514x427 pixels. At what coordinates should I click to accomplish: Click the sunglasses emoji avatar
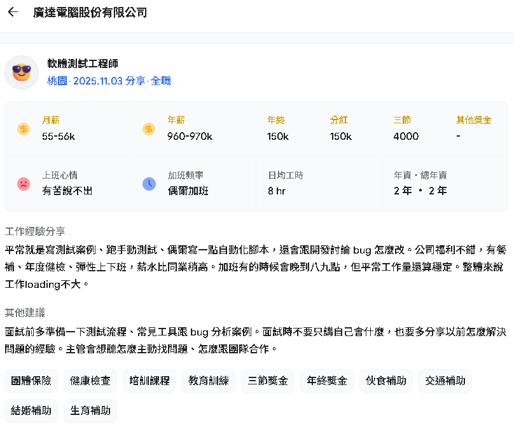pos(22,72)
